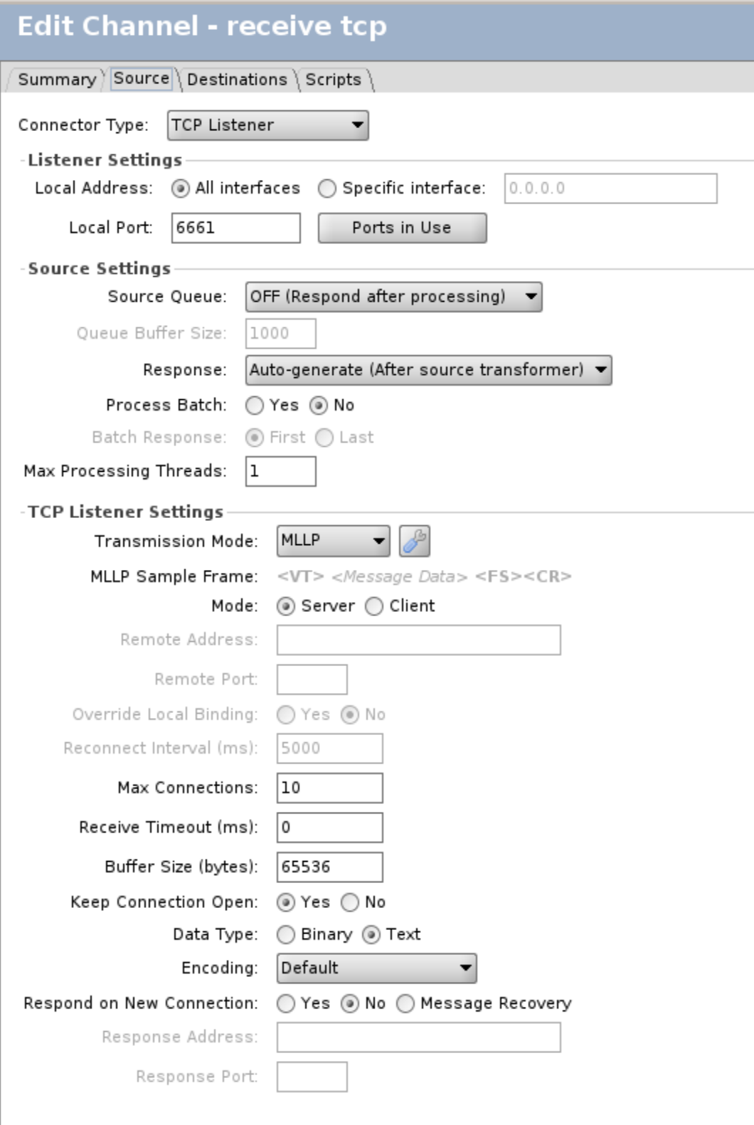Click the Buffer Size (bytes) field
The width and height of the screenshot is (754, 1125).
(x=329, y=867)
